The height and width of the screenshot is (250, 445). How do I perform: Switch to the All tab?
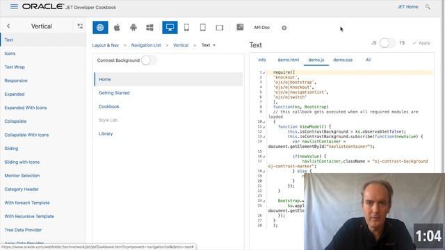point(368,60)
